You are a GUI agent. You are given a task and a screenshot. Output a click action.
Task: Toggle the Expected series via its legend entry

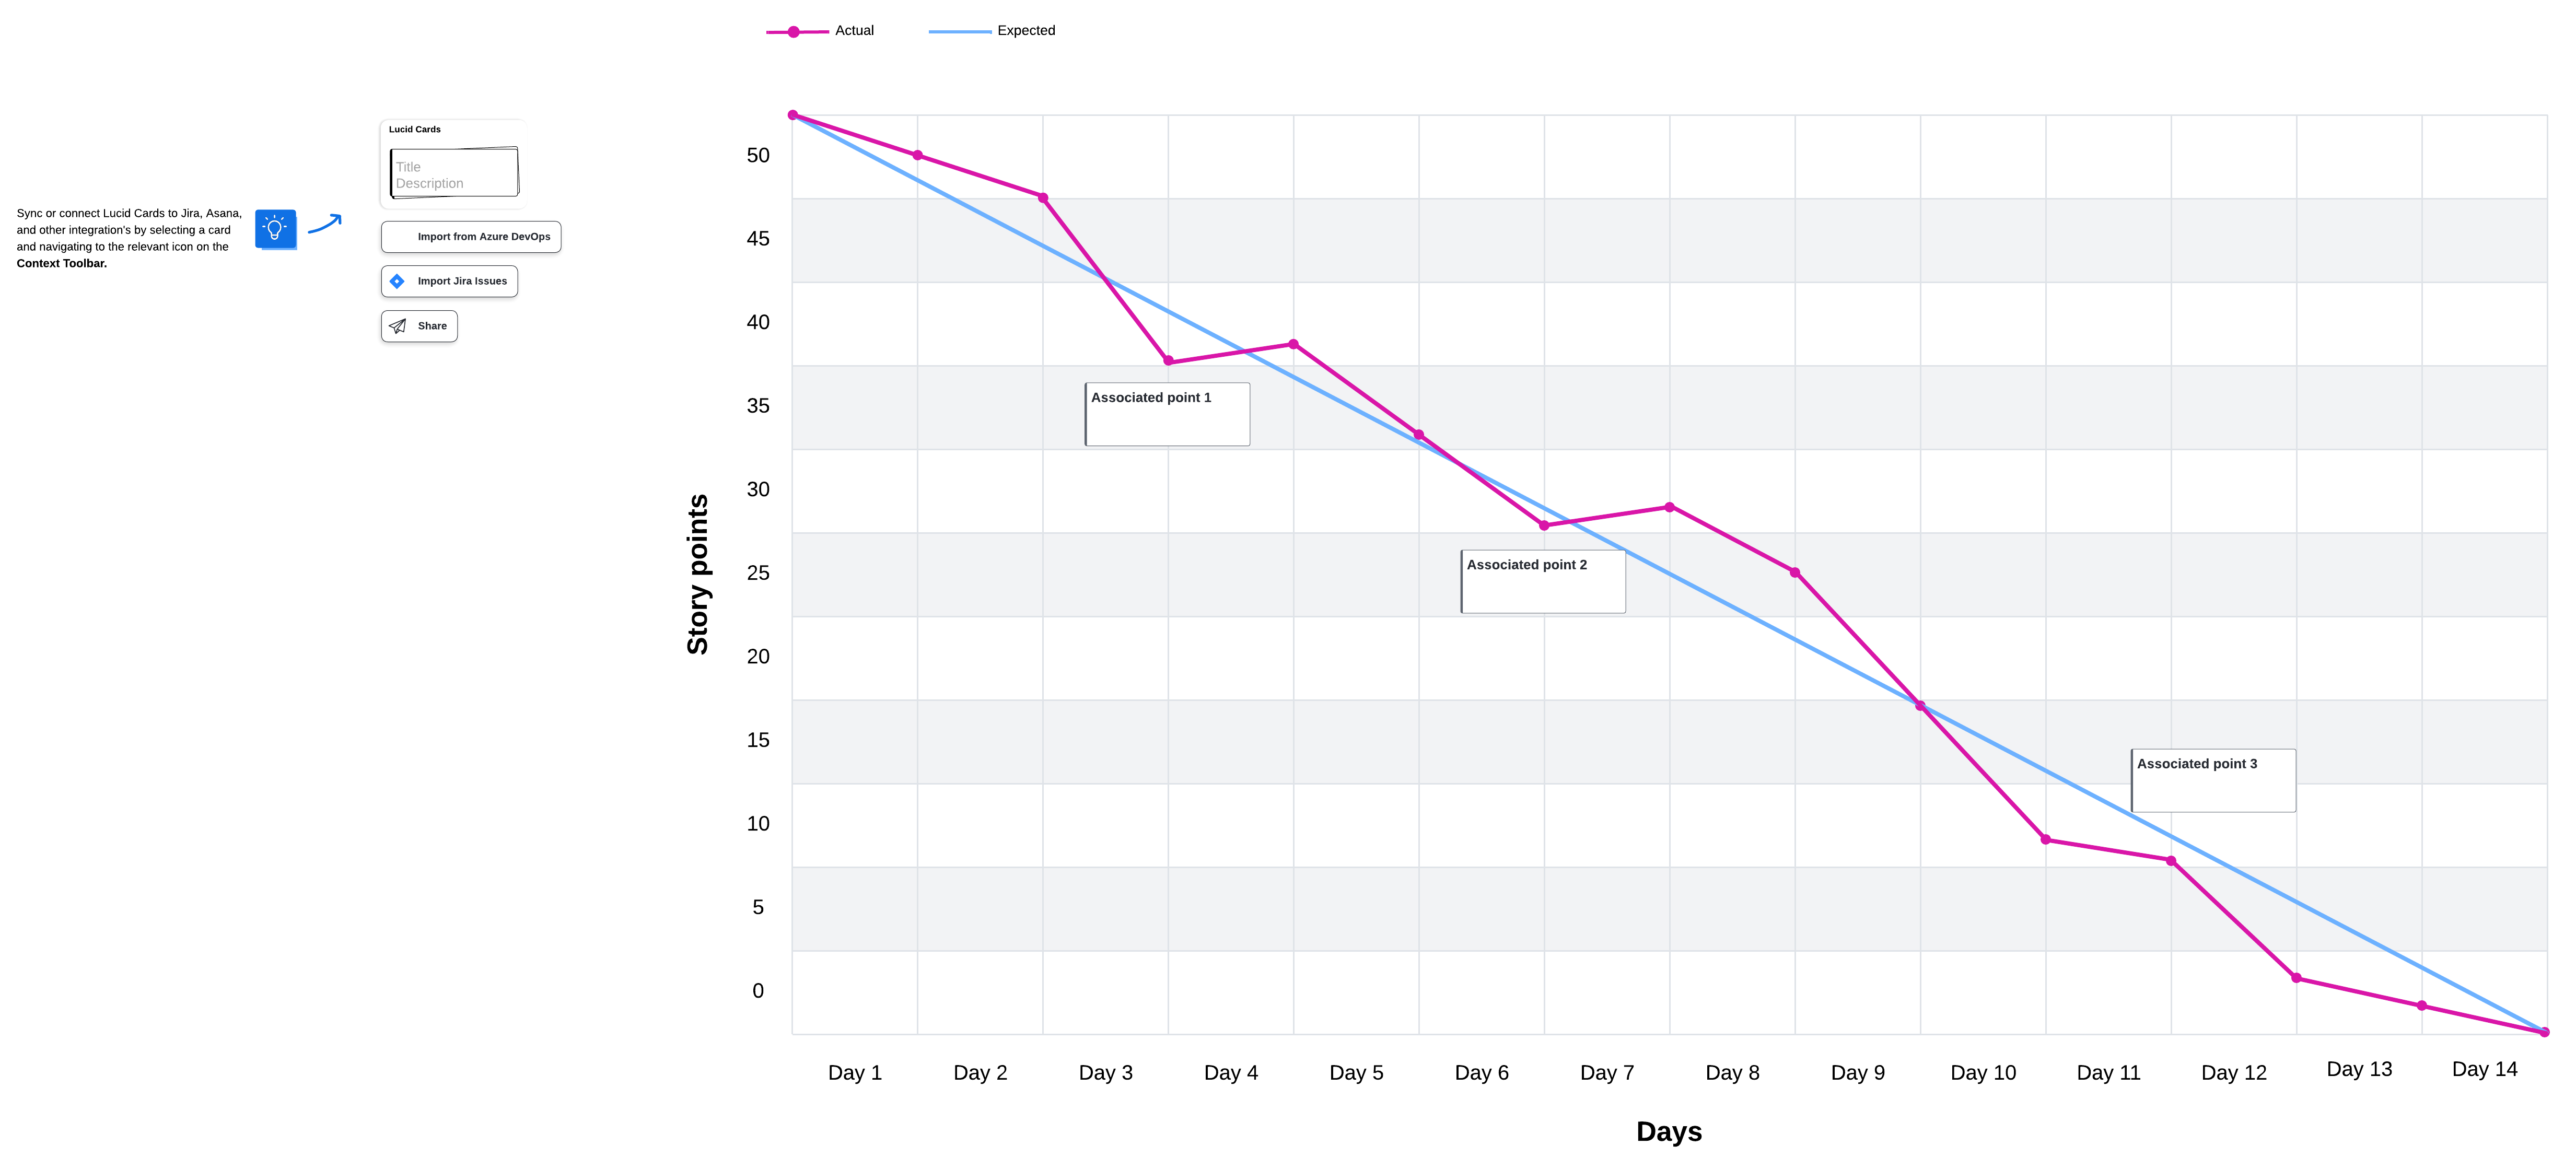[1025, 30]
